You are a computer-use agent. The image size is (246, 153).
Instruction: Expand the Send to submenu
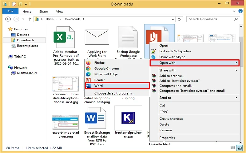[195, 98]
